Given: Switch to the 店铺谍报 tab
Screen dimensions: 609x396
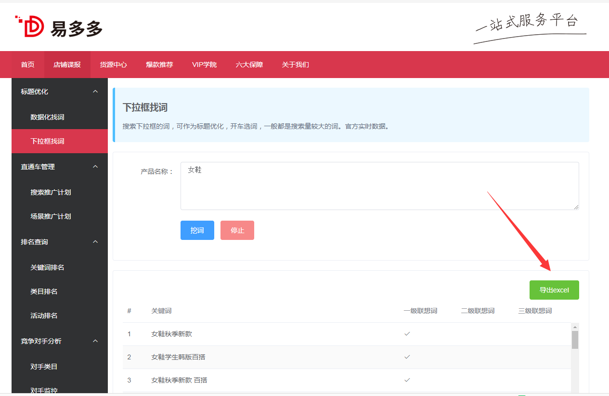Looking at the screenshot, I should pos(67,65).
